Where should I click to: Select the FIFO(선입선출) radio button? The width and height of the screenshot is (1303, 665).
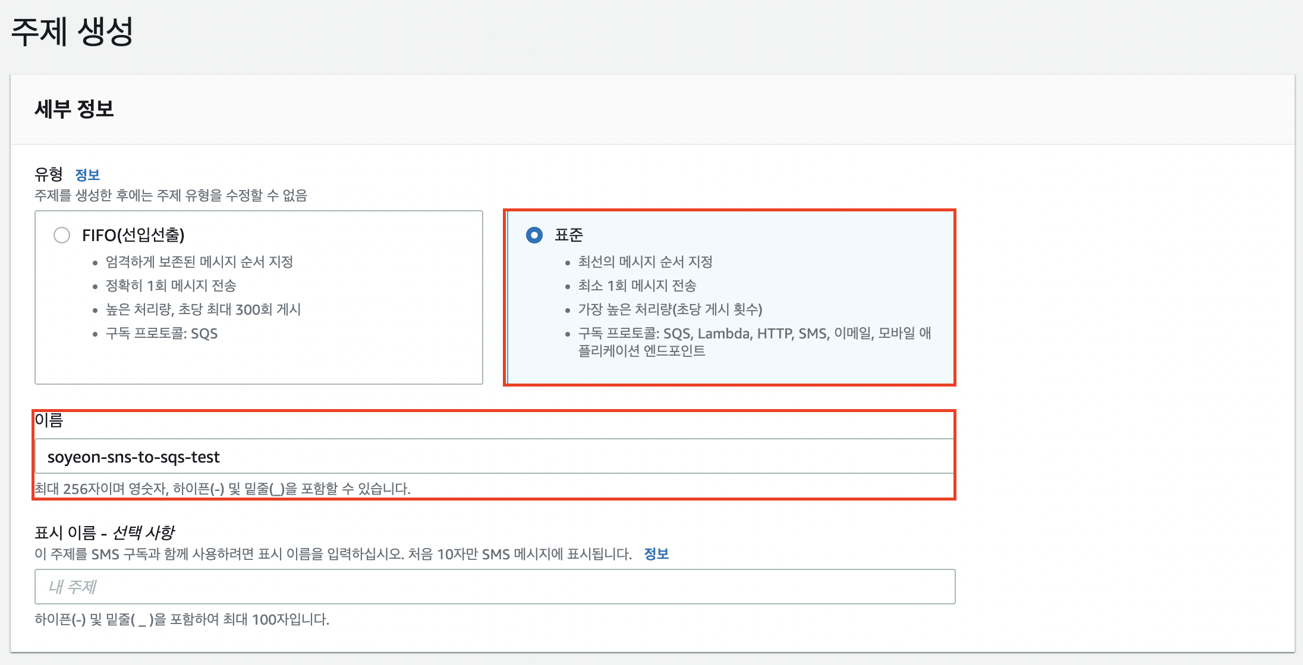(62, 235)
